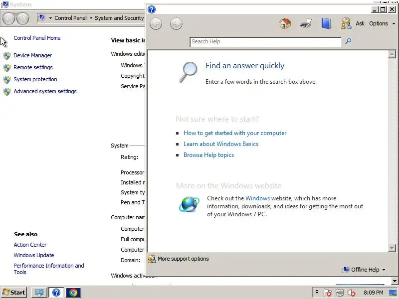Click inside the Search Help field

(x=266, y=42)
